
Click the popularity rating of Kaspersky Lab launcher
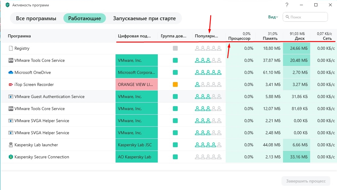[208, 145]
